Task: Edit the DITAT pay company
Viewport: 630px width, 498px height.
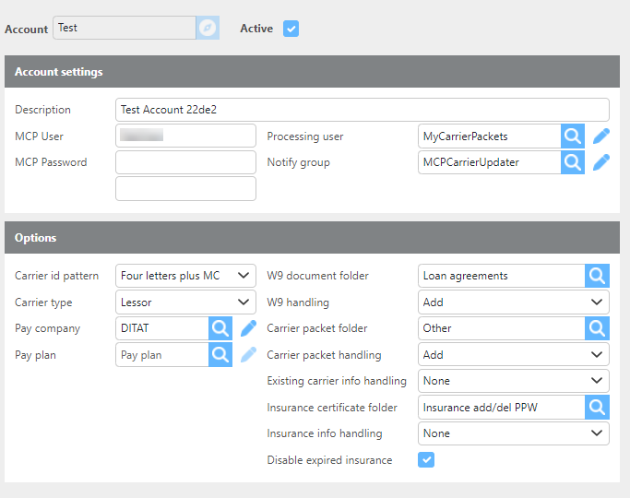Action: coord(248,328)
